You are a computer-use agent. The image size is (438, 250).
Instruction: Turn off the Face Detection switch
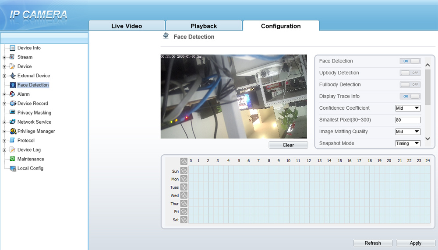coord(410,61)
